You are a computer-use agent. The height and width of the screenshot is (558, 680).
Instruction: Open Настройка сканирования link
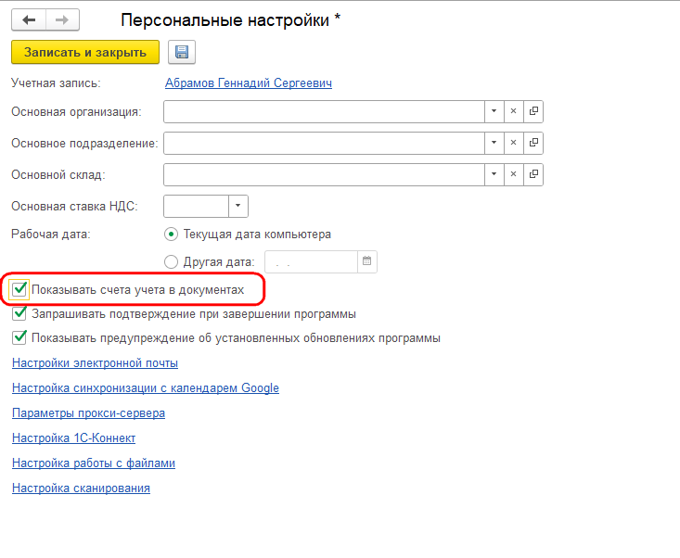click(x=81, y=488)
